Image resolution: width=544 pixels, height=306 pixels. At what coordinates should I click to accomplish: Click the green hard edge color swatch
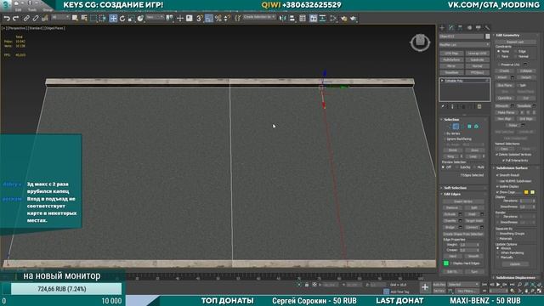(x=446, y=263)
